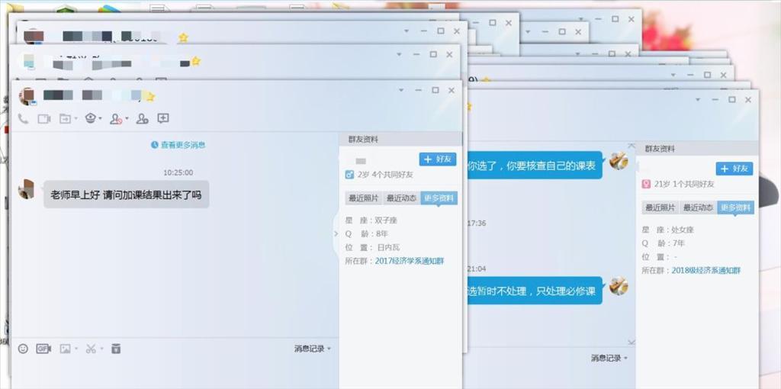The image size is (781, 389).
Task: Open the 2017经济学系通知群 group link
Action: tap(409, 261)
